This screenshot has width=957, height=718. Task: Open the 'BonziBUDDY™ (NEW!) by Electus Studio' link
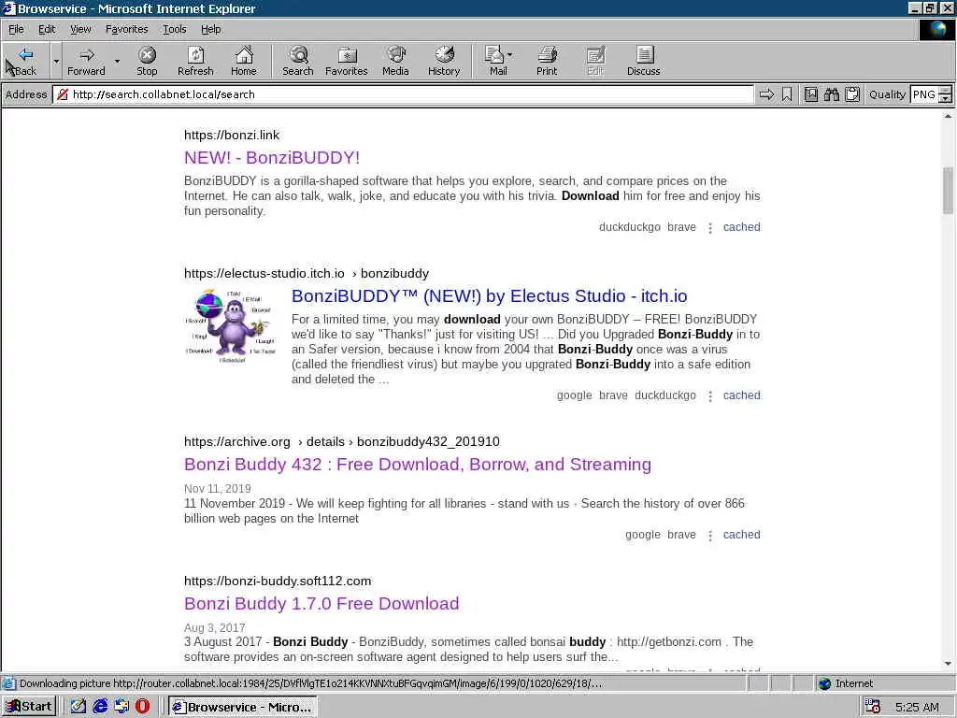tap(489, 296)
